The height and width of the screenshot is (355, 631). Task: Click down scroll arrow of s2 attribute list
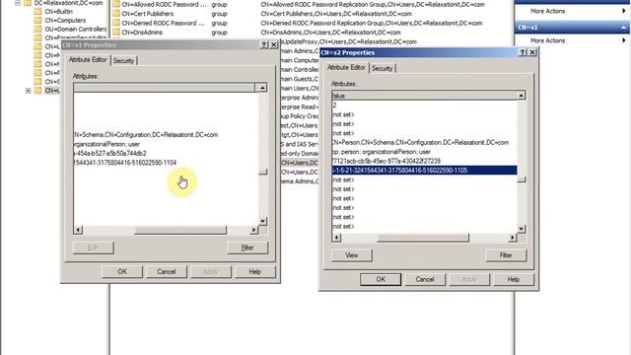point(522,229)
